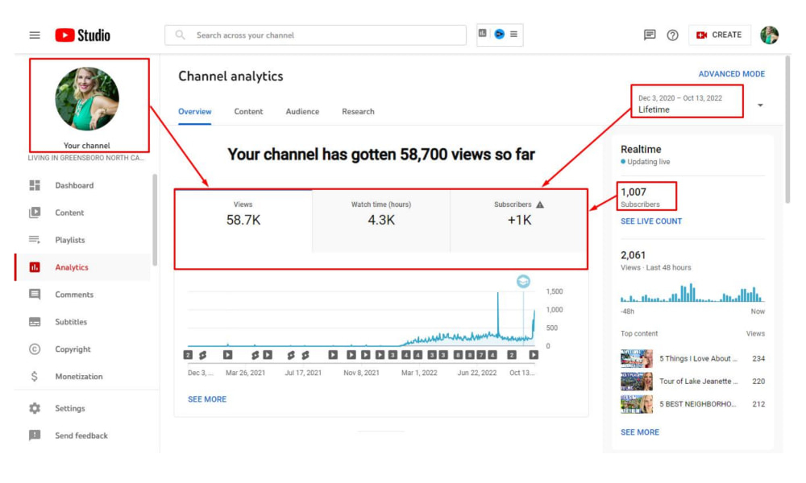Select the Comments icon in sidebar

pos(35,295)
